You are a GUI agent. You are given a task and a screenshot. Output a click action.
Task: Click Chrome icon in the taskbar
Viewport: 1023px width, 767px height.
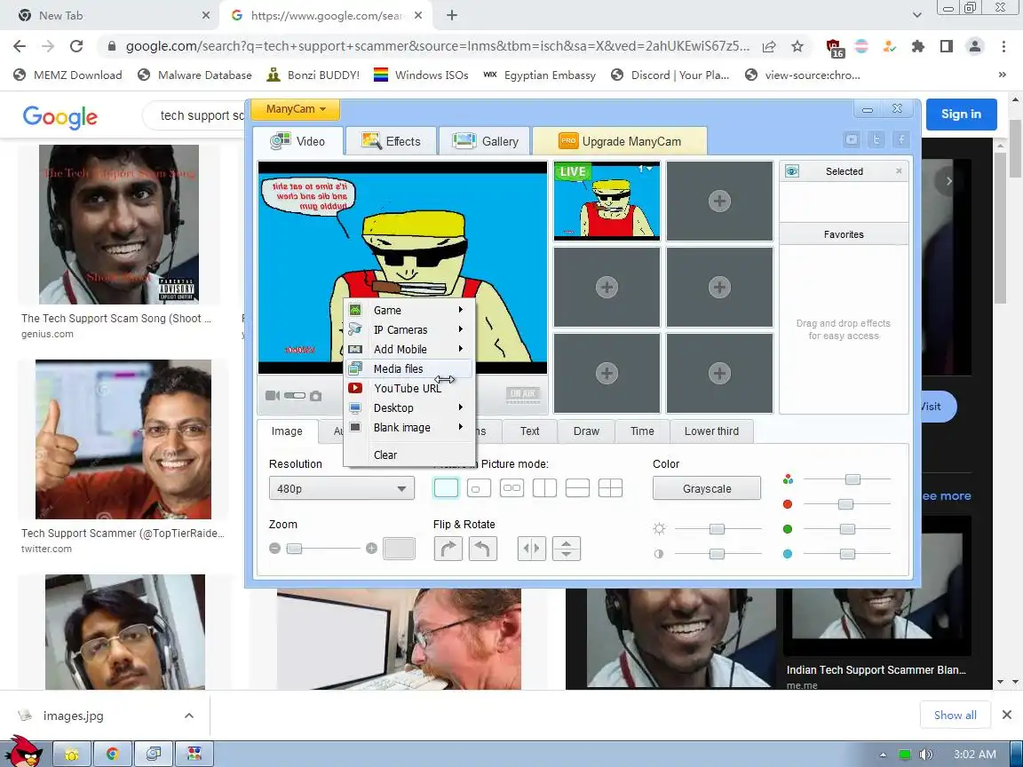[112, 754]
